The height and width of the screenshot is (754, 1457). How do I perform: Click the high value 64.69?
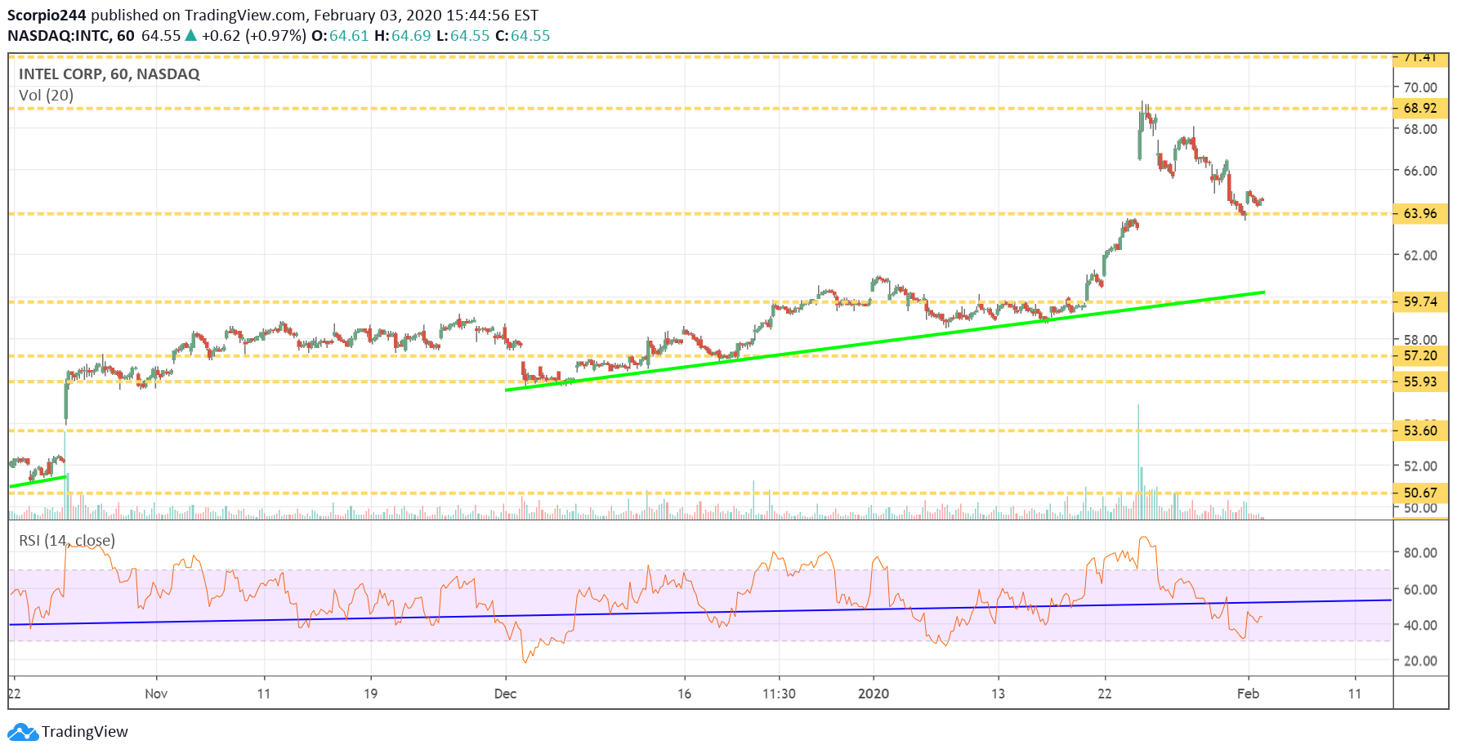(411, 36)
